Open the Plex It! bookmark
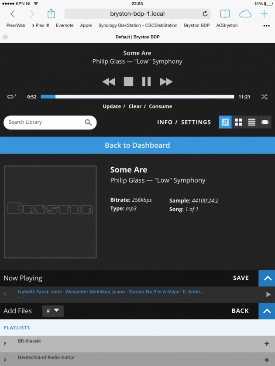The width and height of the screenshot is (275, 366). click(41, 25)
